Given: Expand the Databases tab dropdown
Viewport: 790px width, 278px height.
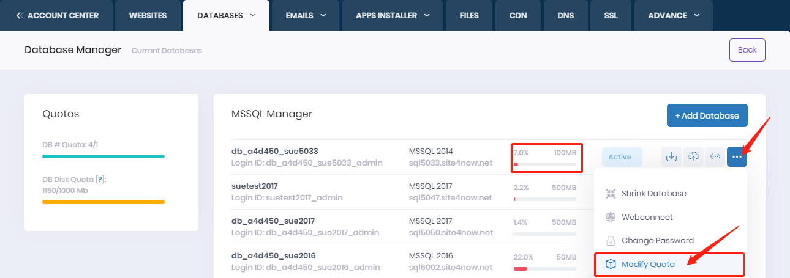Looking at the screenshot, I should [253, 15].
